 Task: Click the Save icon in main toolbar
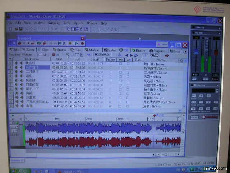[21, 29]
